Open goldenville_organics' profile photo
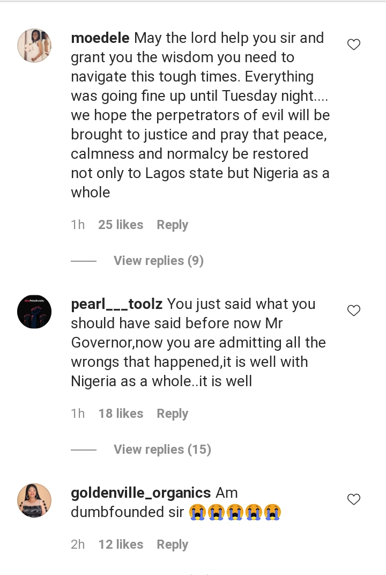The width and height of the screenshot is (386, 575). point(34,500)
